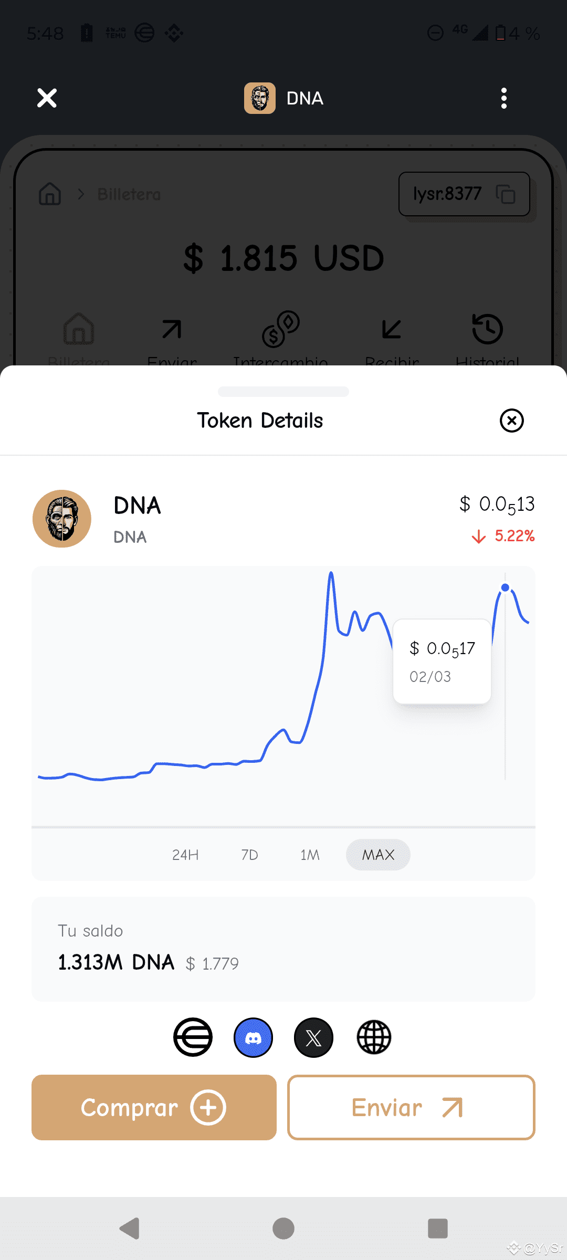Tap the Android recent apps square

[438, 1228]
